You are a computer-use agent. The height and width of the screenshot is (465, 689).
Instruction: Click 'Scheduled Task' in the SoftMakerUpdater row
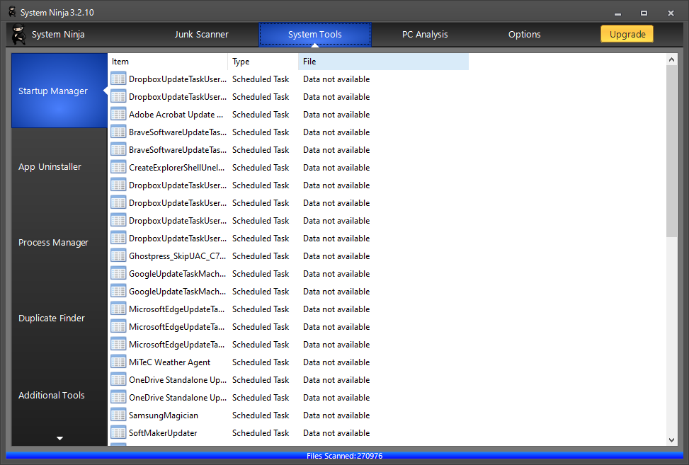pyautogui.click(x=261, y=433)
